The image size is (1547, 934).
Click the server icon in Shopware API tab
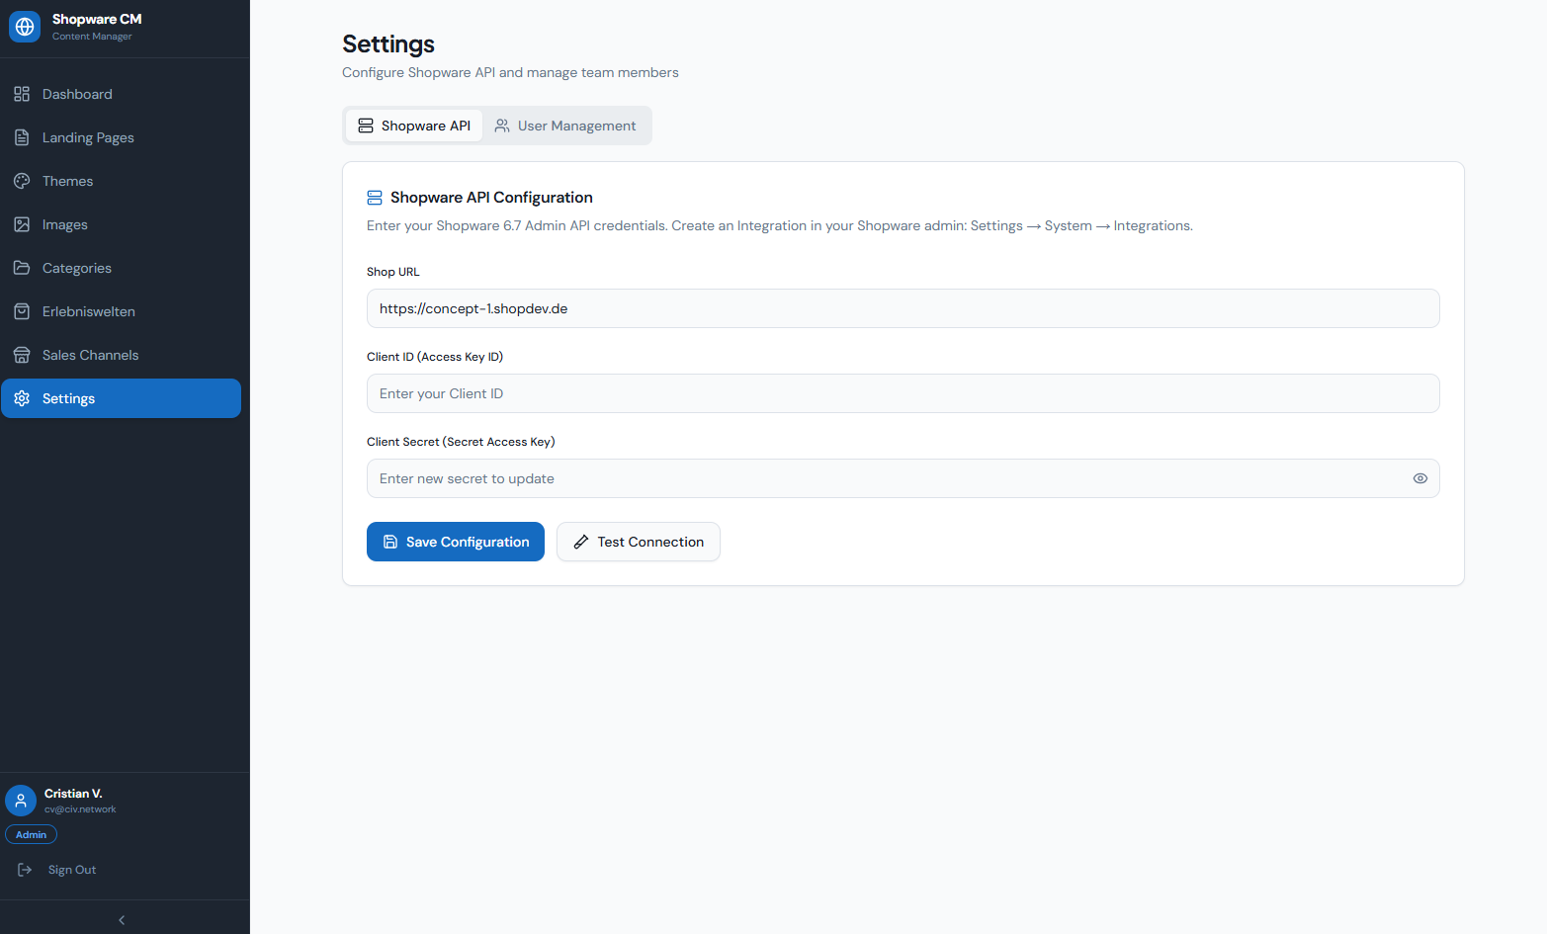(366, 126)
